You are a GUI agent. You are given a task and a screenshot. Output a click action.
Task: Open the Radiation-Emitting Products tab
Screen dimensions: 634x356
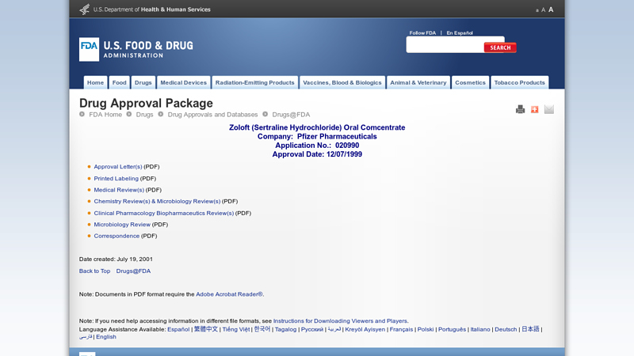[254, 82]
